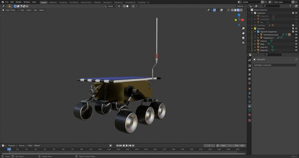
Task: Hide Antenna with its eye icon
Action: (296, 41)
